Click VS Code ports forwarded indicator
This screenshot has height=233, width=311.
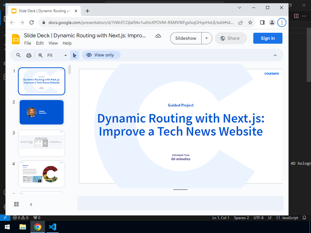click(37, 218)
